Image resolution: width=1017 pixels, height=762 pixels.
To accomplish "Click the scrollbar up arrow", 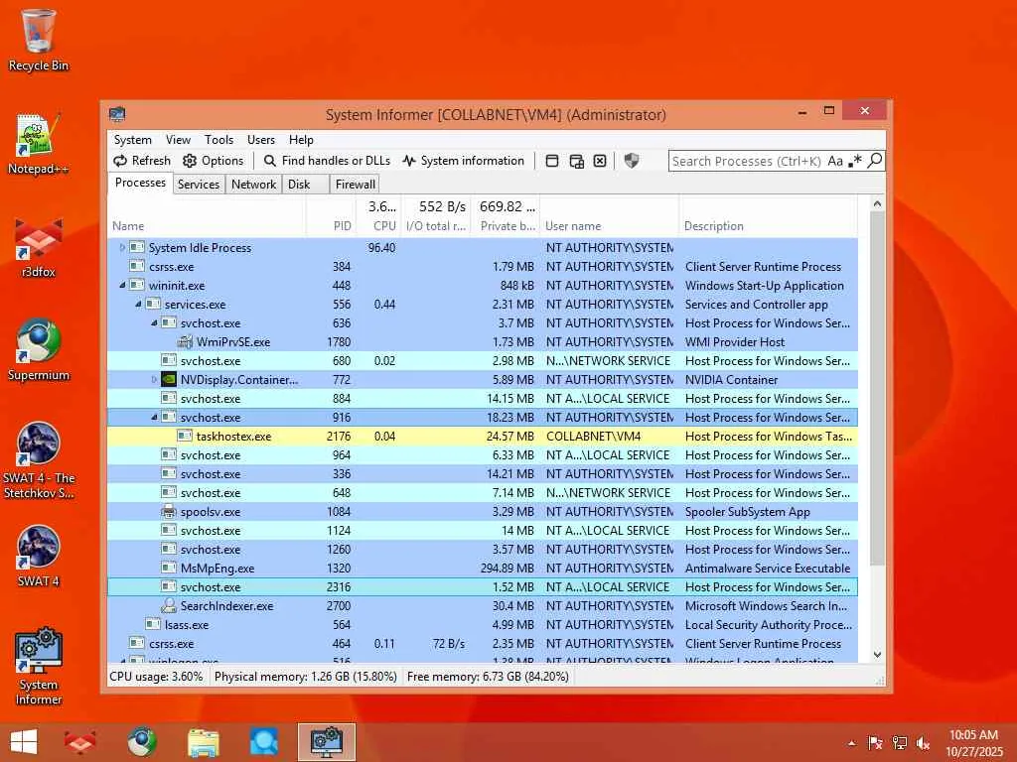I will click(x=877, y=203).
